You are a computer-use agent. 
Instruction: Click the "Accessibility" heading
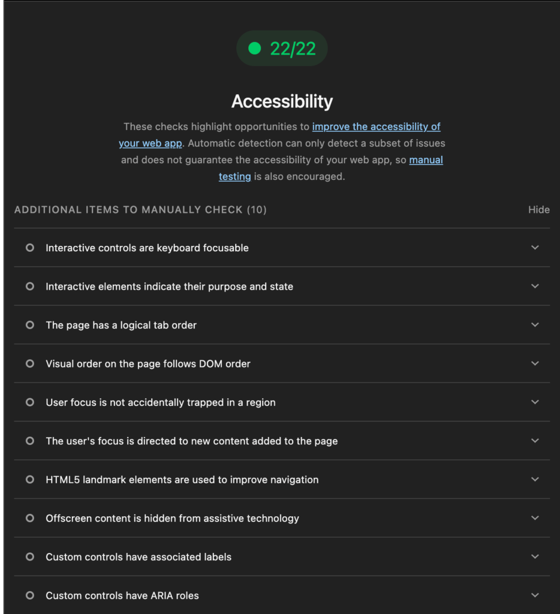coord(282,101)
